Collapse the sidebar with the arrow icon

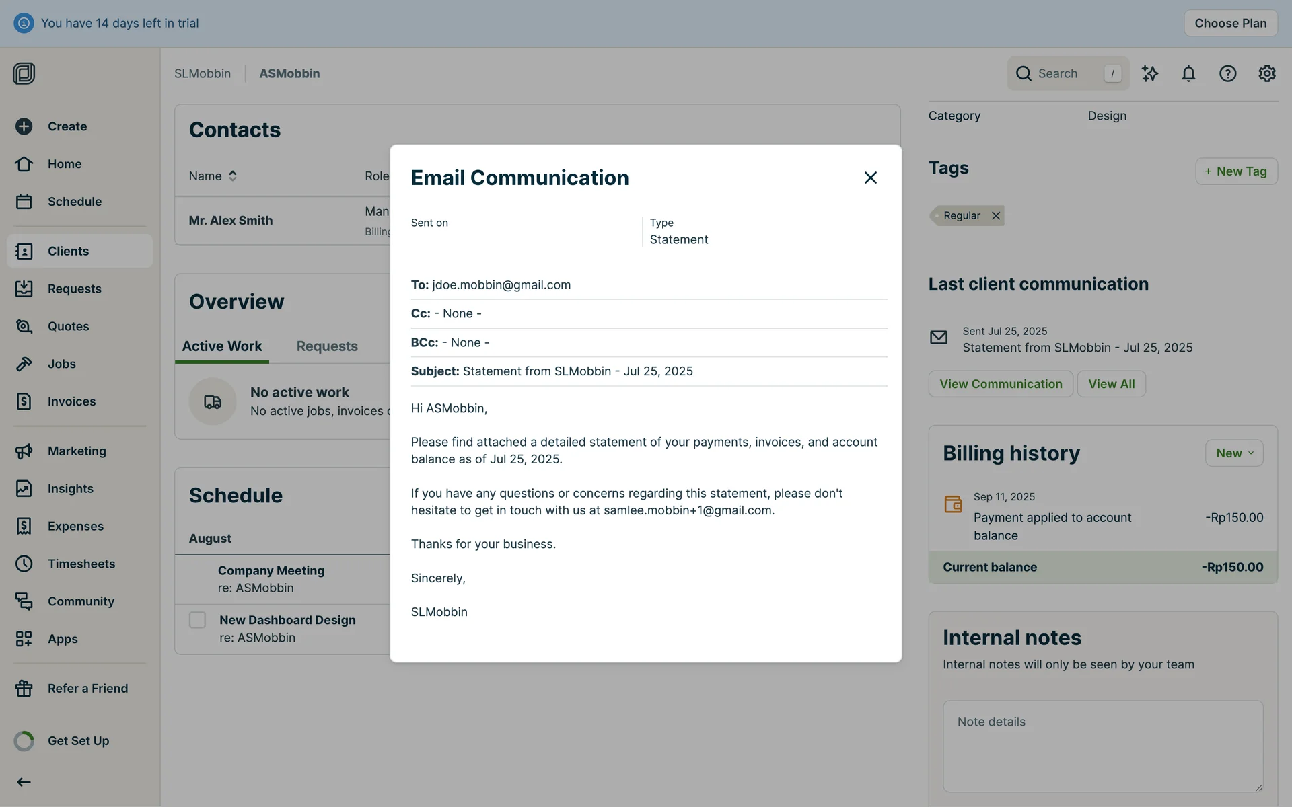pos(24,782)
